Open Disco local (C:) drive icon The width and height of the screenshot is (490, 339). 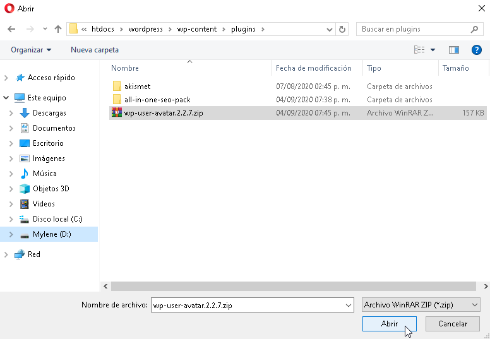tap(25, 219)
